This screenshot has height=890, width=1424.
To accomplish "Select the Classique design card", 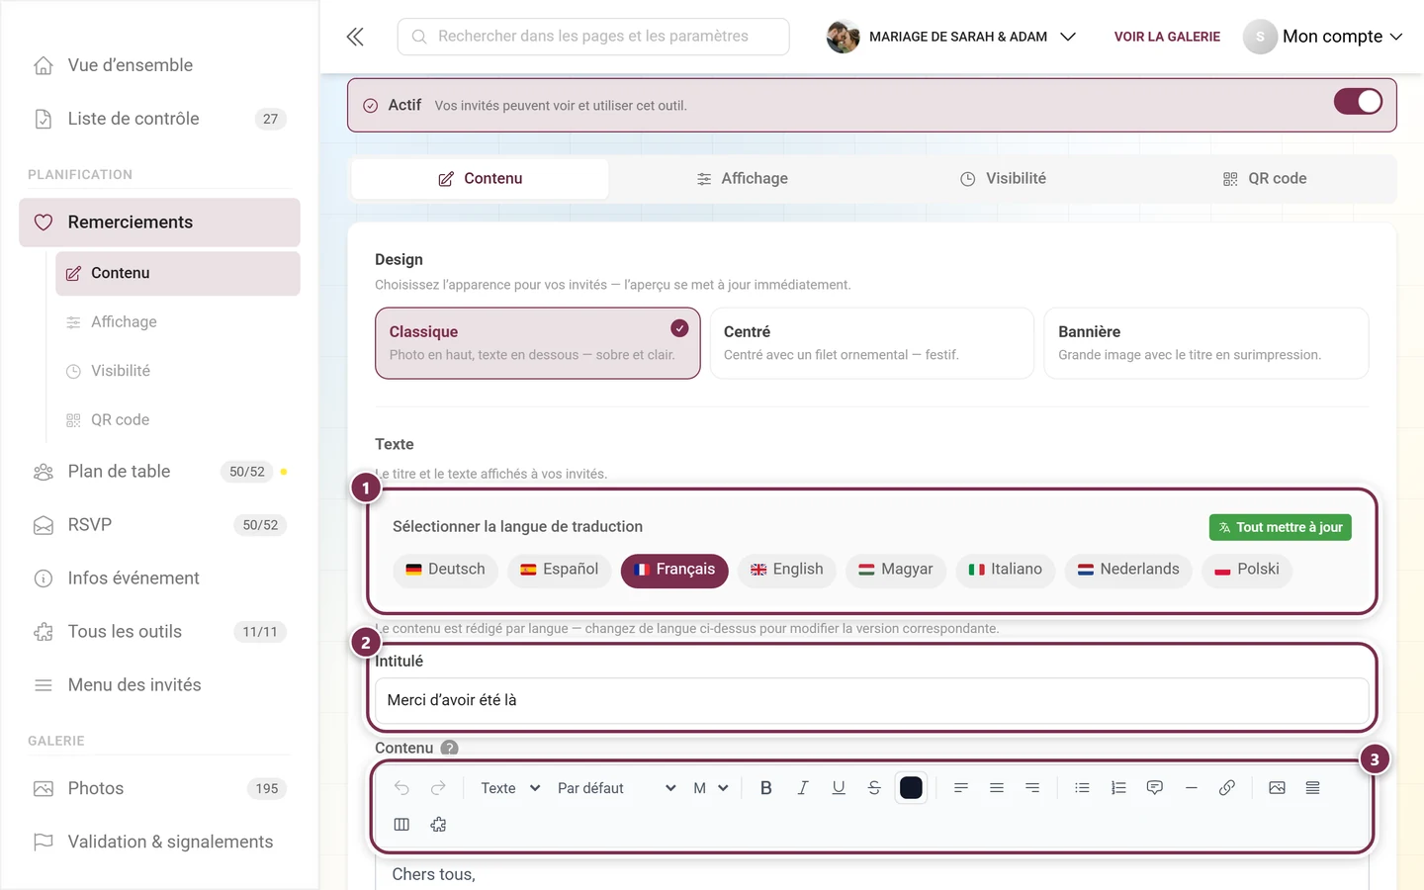I will (538, 343).
